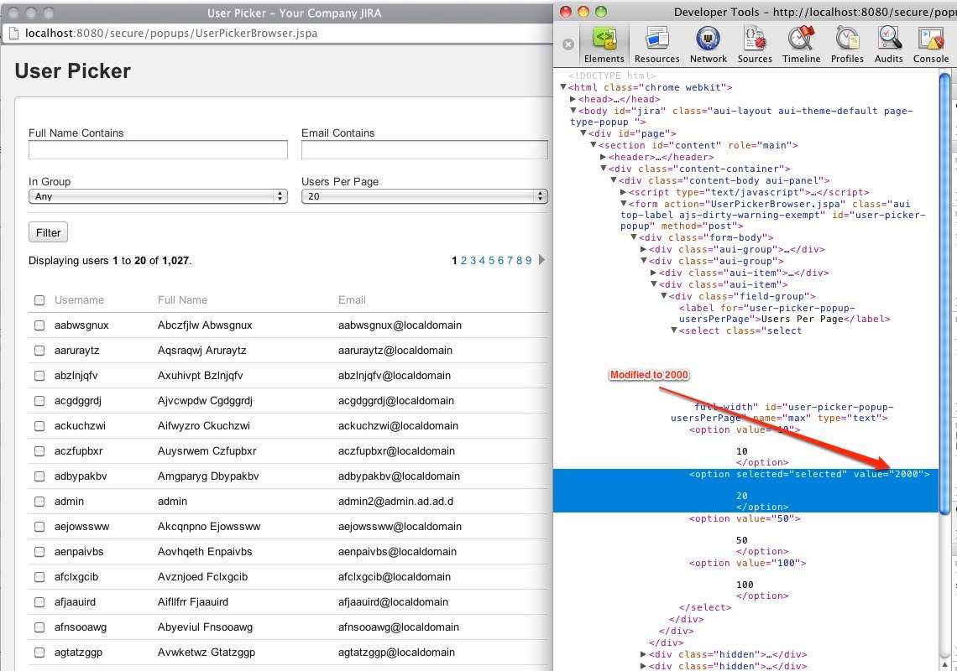Open the Profiles panel in Developer Tools
Screen dimensions: 957x671
[x=847, y=44]
